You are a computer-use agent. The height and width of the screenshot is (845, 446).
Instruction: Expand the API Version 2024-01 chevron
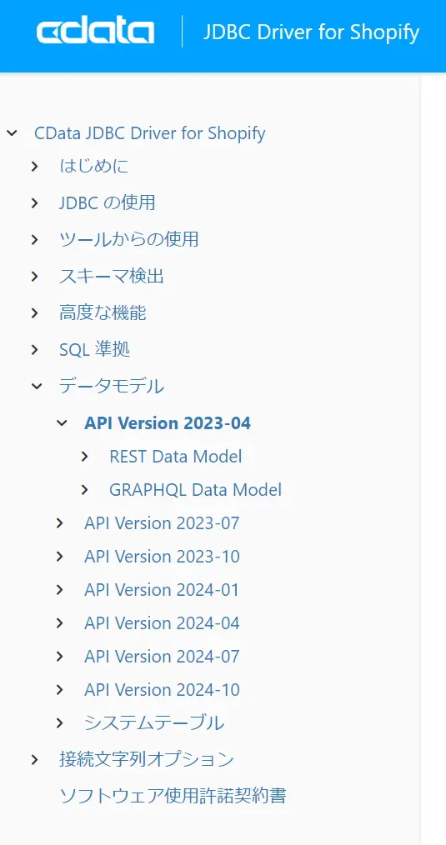point(60,590)
